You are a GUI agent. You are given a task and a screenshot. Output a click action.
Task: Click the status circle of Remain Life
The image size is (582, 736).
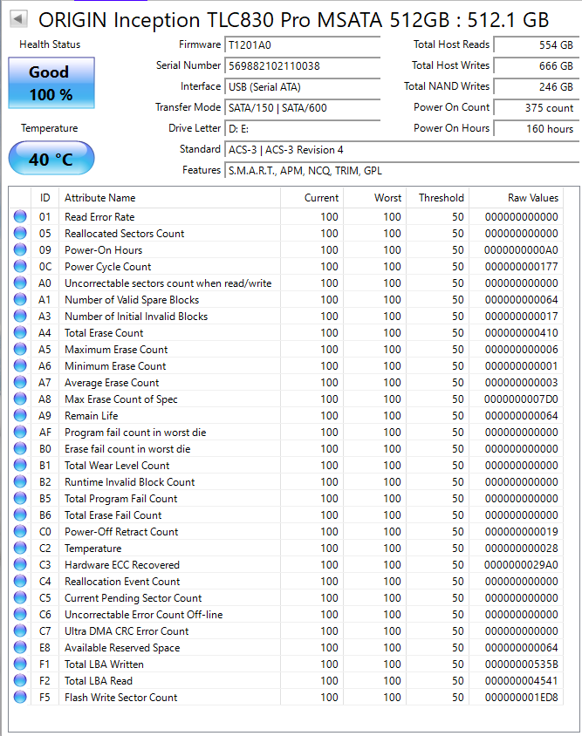coord(20,415)
